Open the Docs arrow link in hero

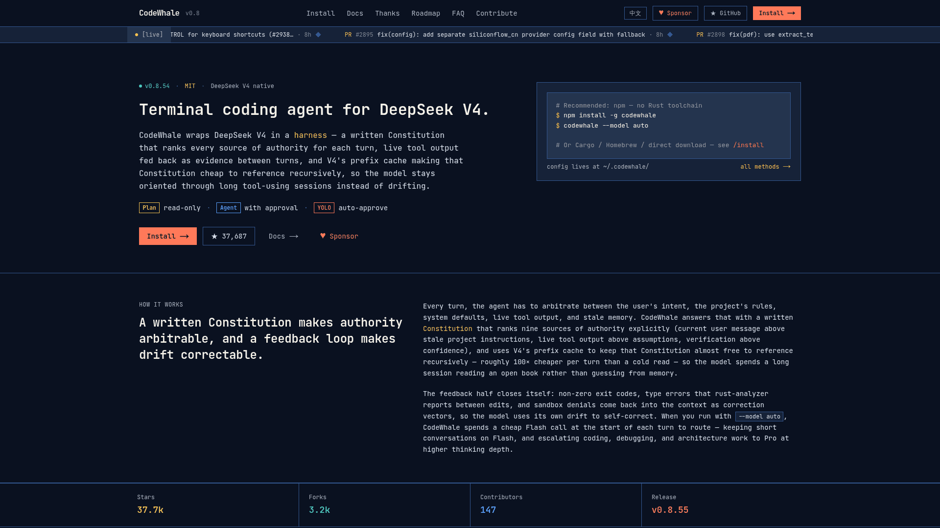[x=283, y=236]
